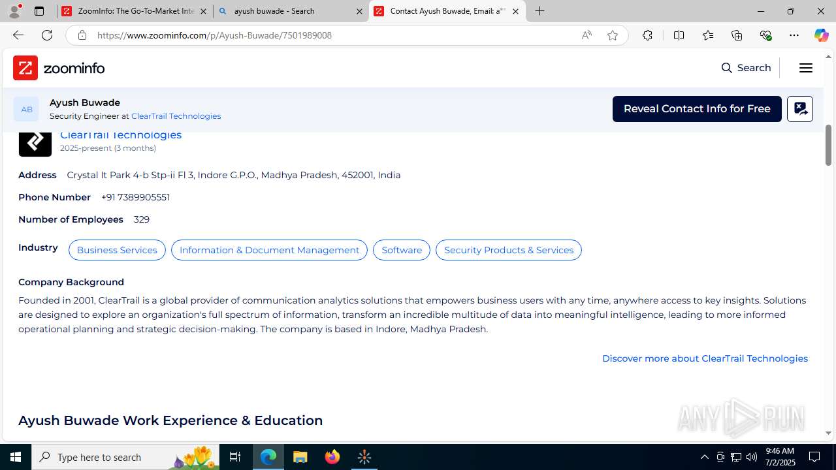The height and width of the screenshot is (470, 836).
Task: Refresh the current page
Action: pyautogui.click(x=47, y=35)
